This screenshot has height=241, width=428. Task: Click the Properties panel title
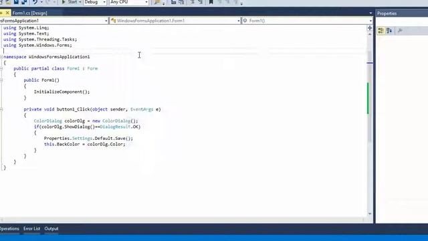click(x=387, y=13)
